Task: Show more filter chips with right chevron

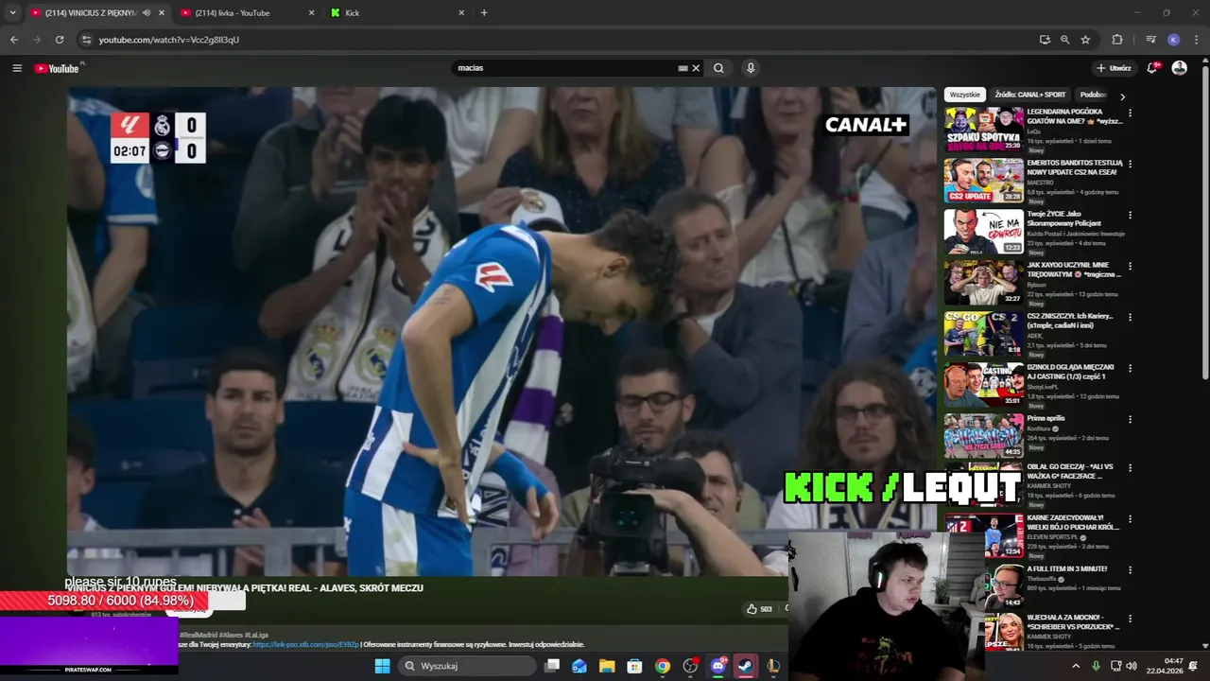Action: point(1122,96)
